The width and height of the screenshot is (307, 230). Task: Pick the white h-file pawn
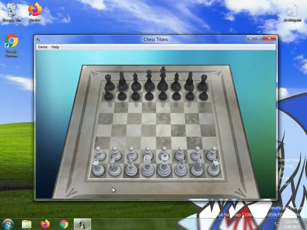pos(212,154)
